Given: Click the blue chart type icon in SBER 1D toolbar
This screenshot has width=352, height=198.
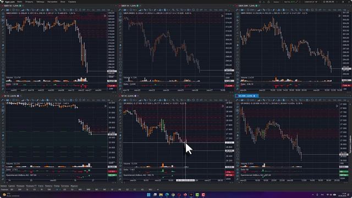Looking at the screenshot, I should click(7, 10).
